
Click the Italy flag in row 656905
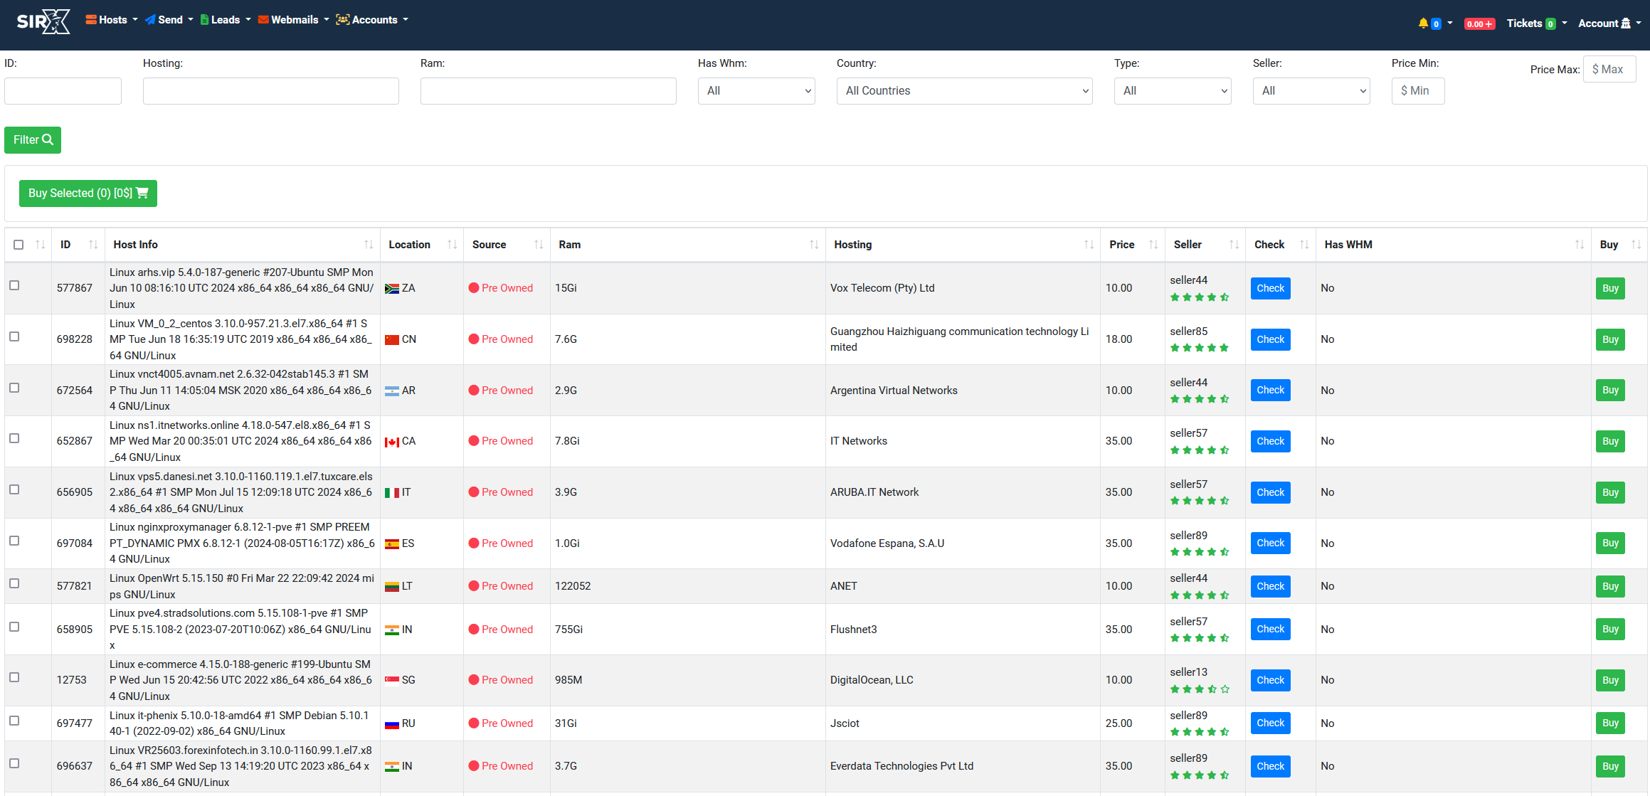pos(391,493)
